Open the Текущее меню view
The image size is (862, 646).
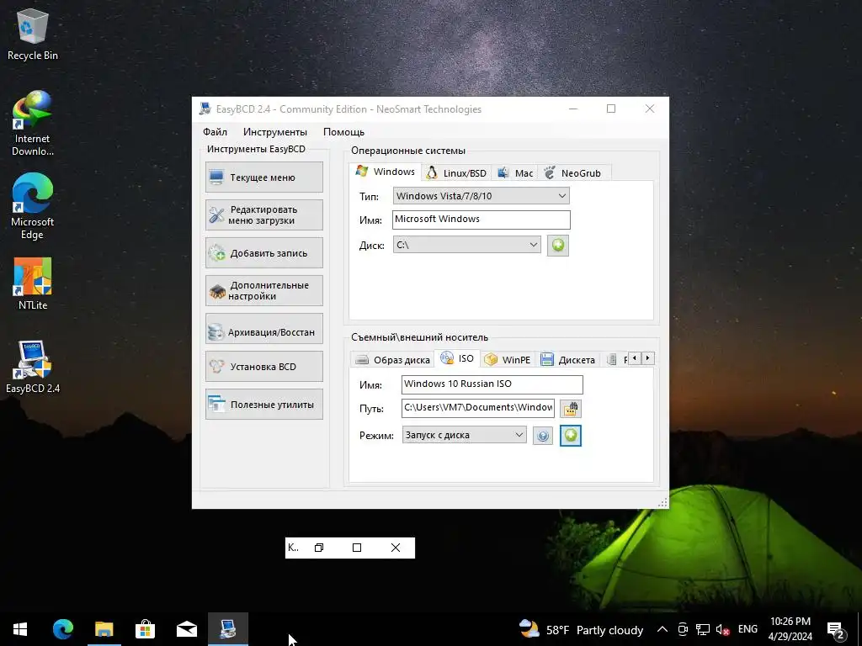pyautogui.click(x=263, y=177)
